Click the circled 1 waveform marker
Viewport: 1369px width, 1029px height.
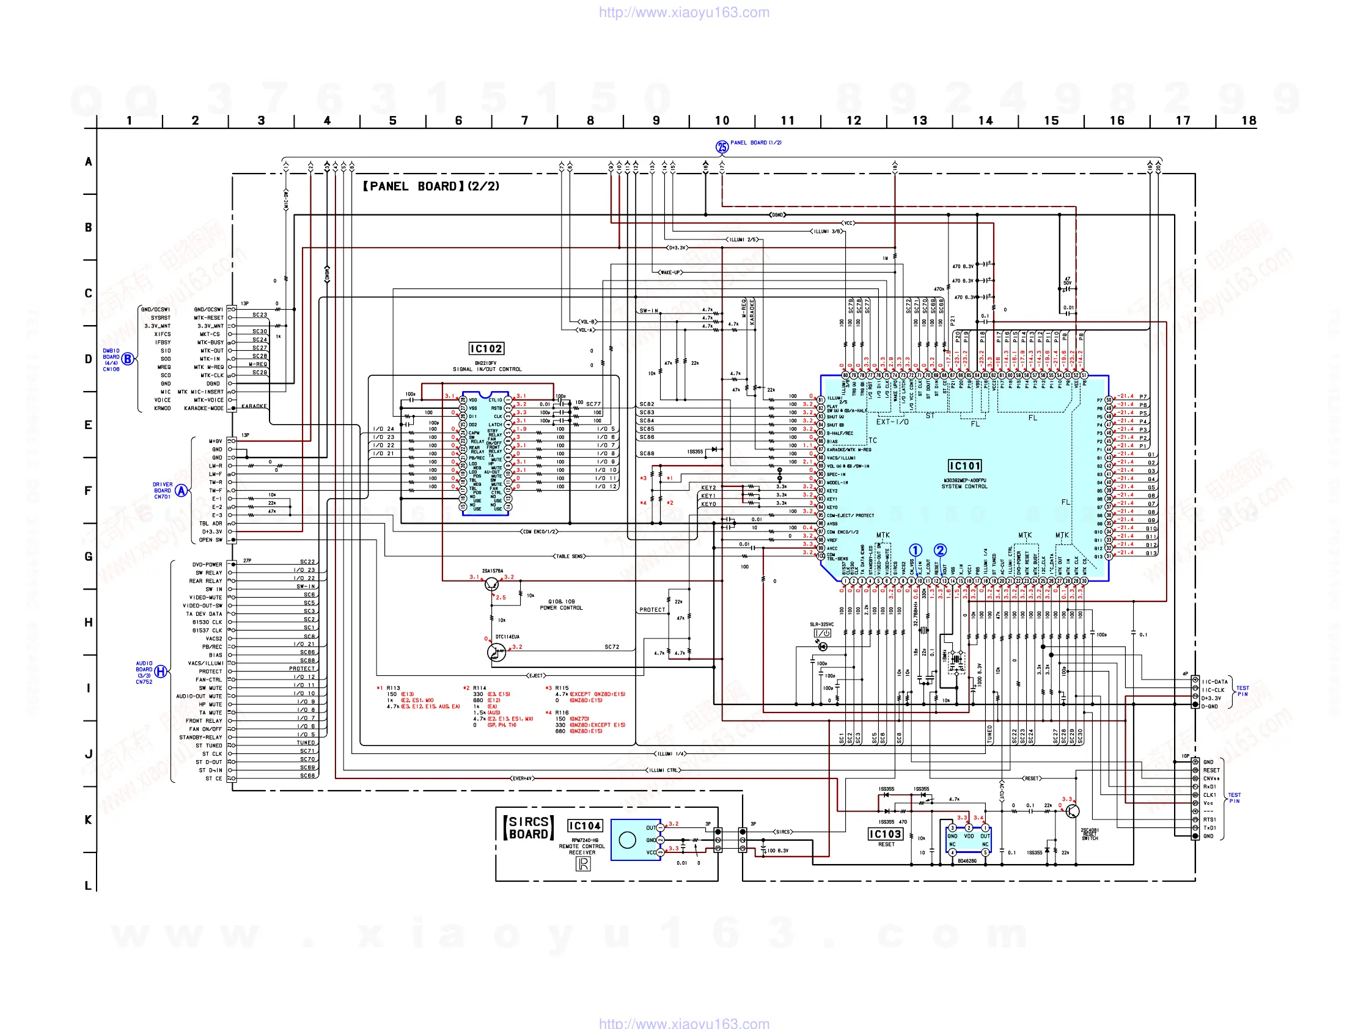916,550
